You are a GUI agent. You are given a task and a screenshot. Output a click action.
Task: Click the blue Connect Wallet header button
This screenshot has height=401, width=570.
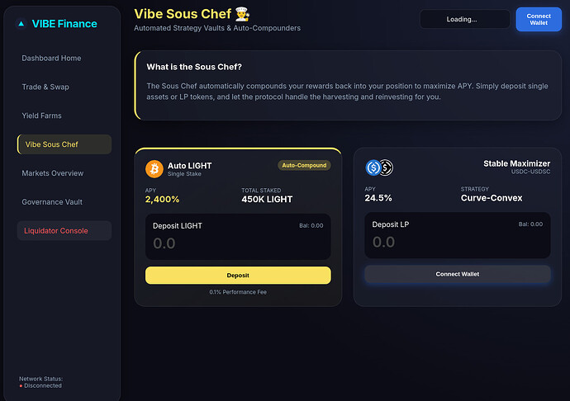tap(538, 19)
